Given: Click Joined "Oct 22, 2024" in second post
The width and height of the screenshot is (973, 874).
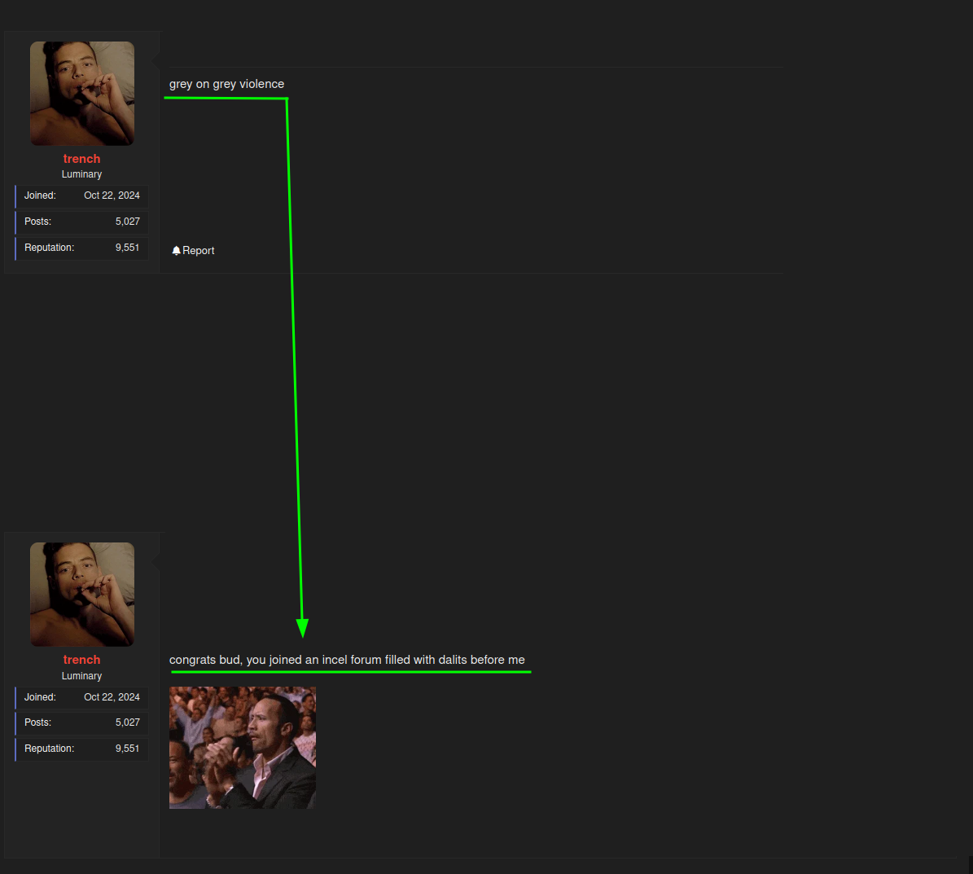Looking at the screenshot, I should tap(112, 697).
